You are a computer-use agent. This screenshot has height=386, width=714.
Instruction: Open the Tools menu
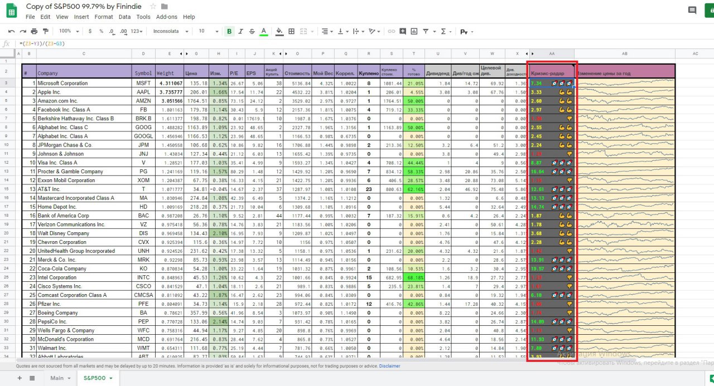(x=143, y=17)
